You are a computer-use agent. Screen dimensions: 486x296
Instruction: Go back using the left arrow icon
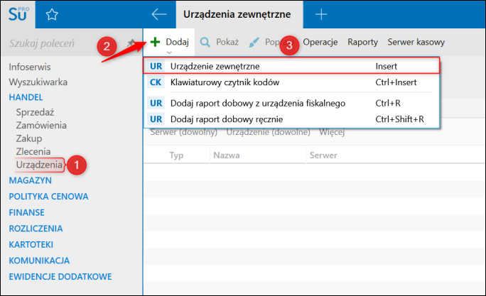159,14
